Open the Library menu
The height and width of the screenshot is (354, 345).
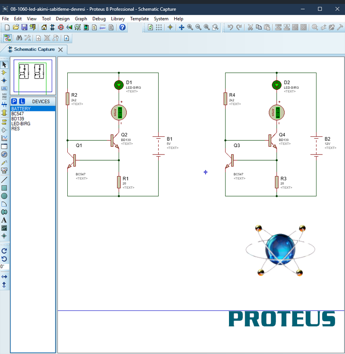118,19
